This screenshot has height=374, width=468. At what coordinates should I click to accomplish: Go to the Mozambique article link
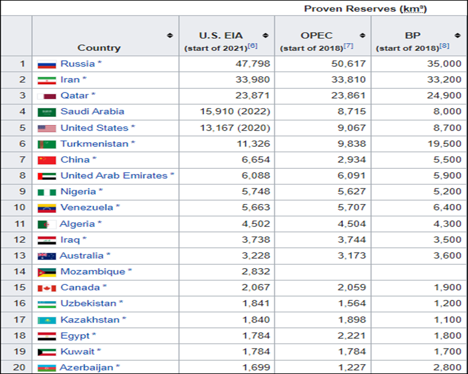(92, 272)
